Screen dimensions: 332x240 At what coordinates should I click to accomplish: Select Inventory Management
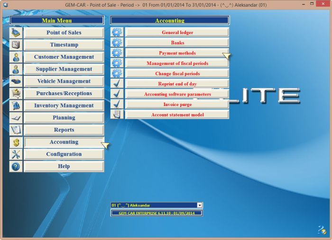[64, 106]
